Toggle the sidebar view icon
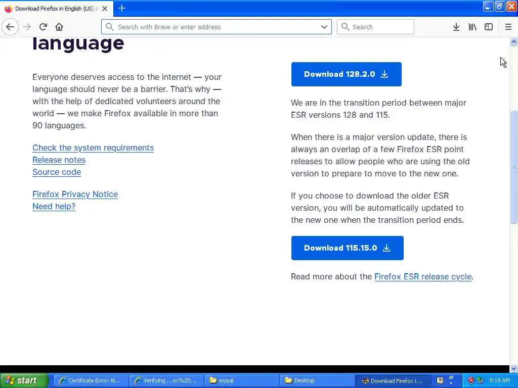Viewport: 518px width, 388px height. [x=489, y=27]
